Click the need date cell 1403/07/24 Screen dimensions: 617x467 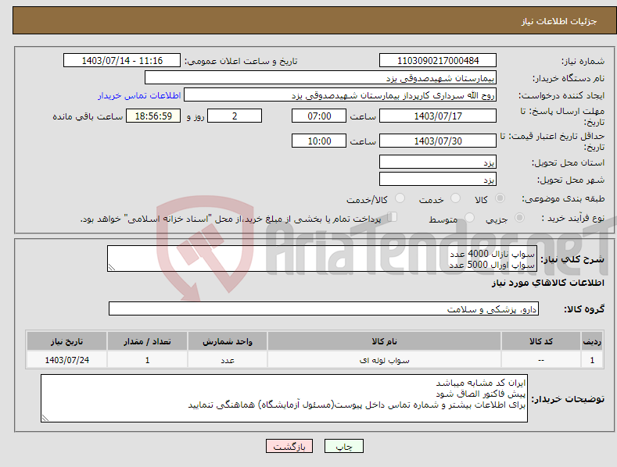click(67, 360)
